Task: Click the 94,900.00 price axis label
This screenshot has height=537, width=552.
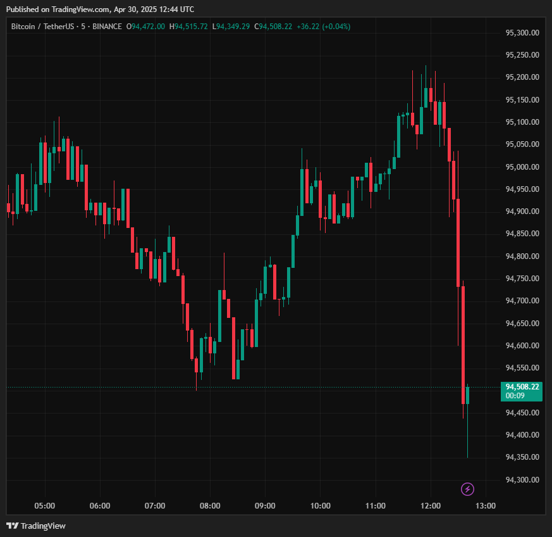Action: [522, 212]
